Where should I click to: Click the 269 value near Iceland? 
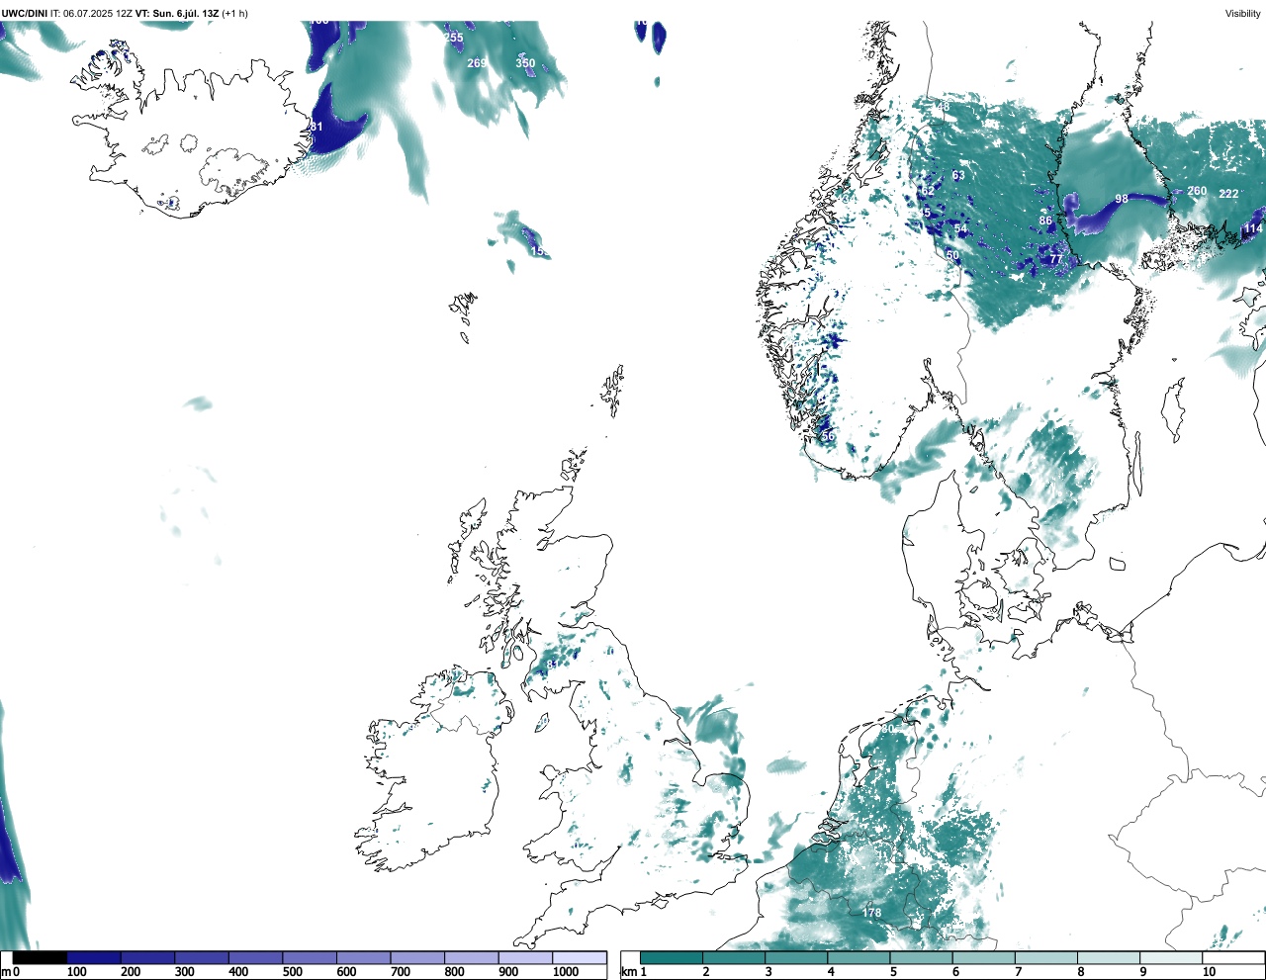tap(477, 63)
